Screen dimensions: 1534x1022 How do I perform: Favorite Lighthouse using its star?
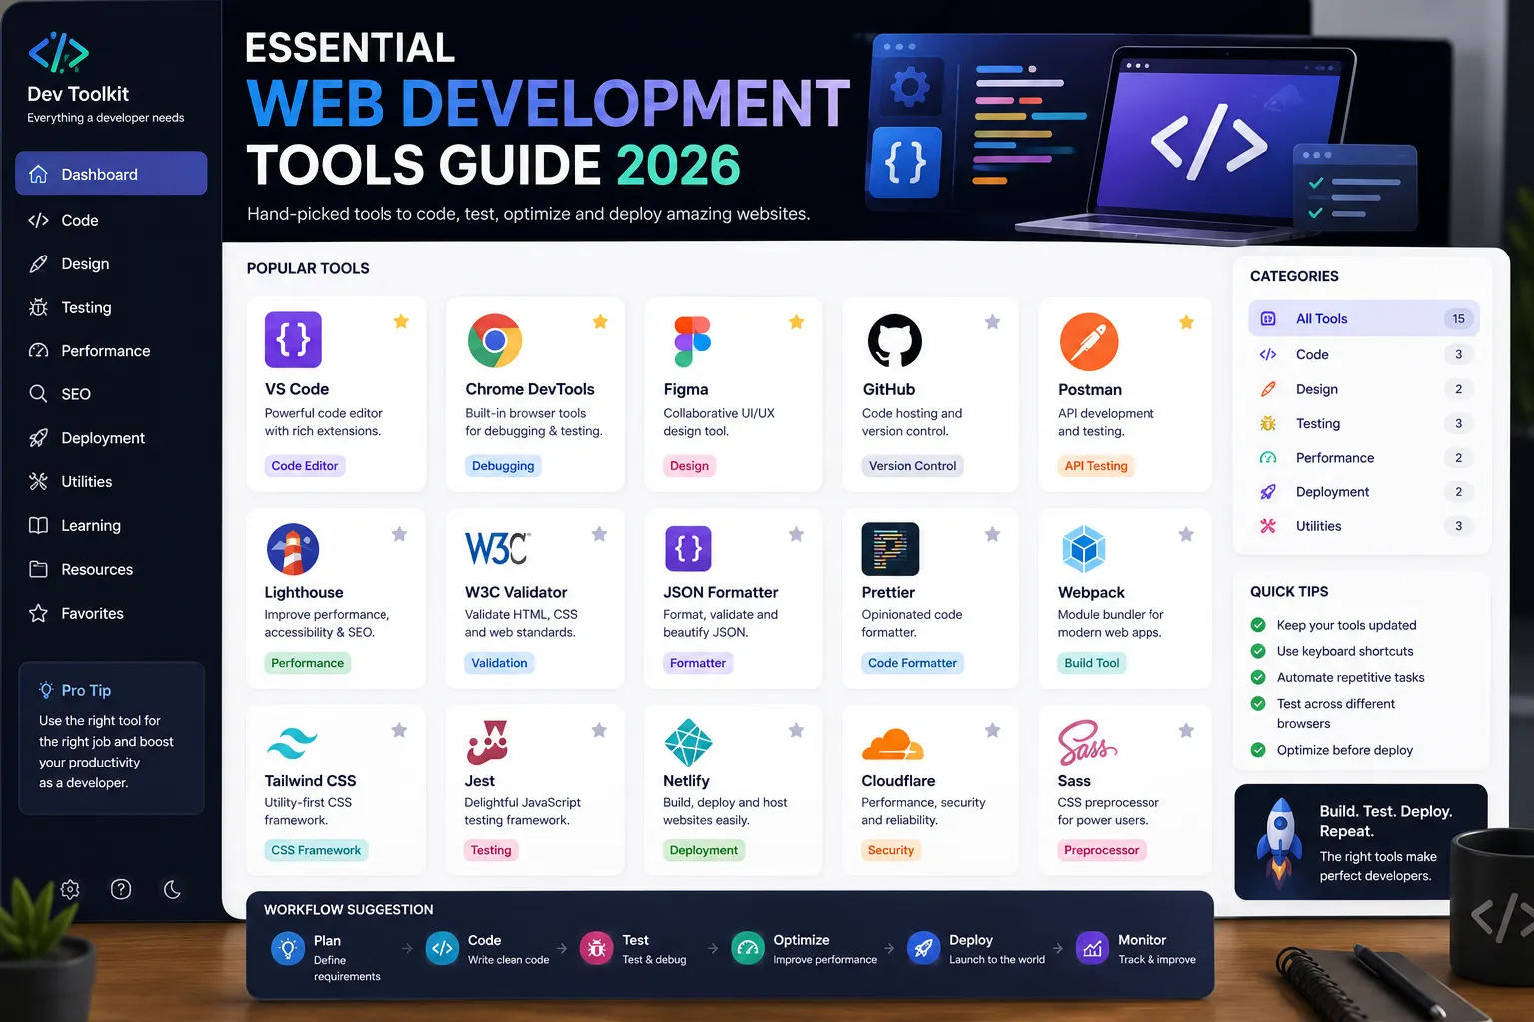(399, 534)
